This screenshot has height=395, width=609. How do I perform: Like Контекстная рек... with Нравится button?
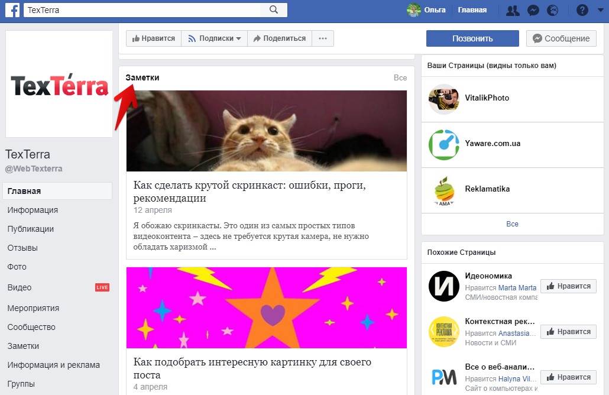coord(568,332)
